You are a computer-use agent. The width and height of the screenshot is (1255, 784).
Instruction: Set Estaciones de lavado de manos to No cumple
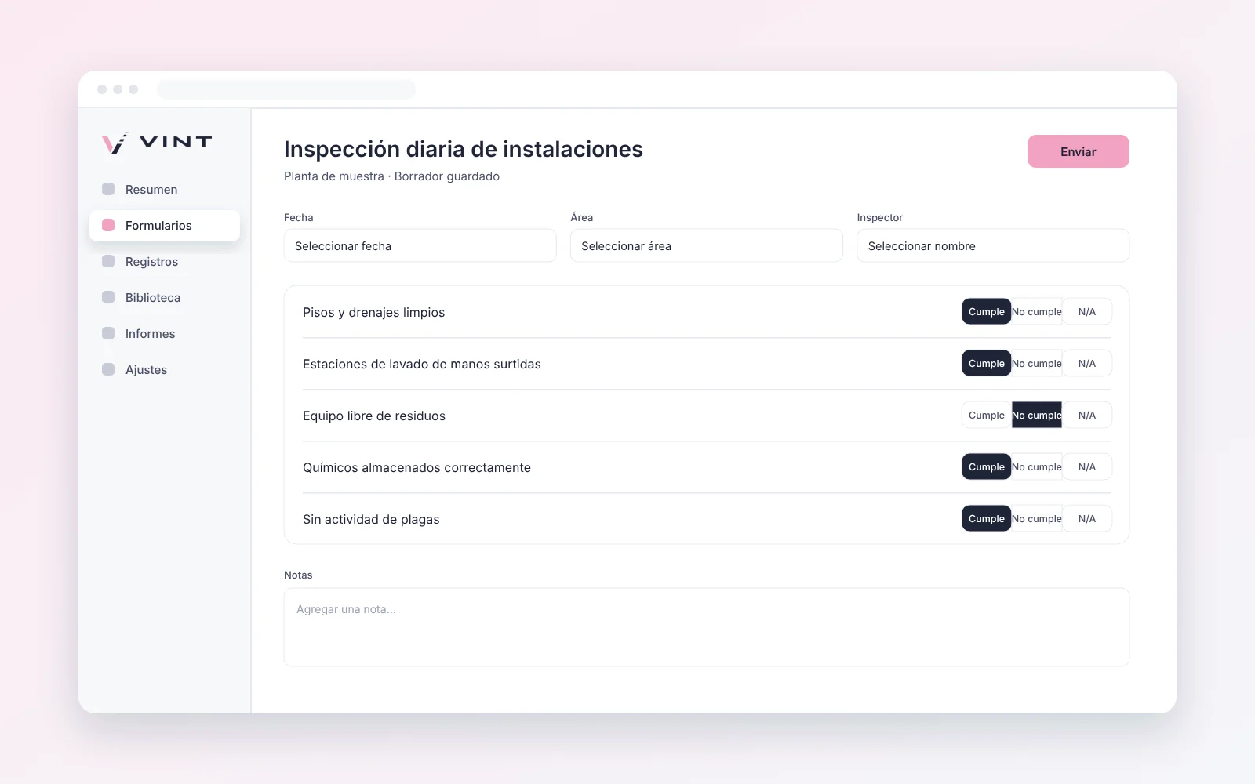1037,363
